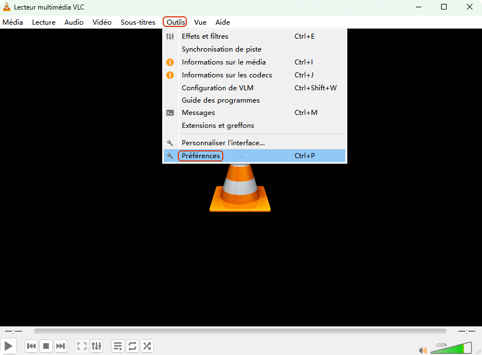Click the orange info icon for codecs

(x=170, y=75)
